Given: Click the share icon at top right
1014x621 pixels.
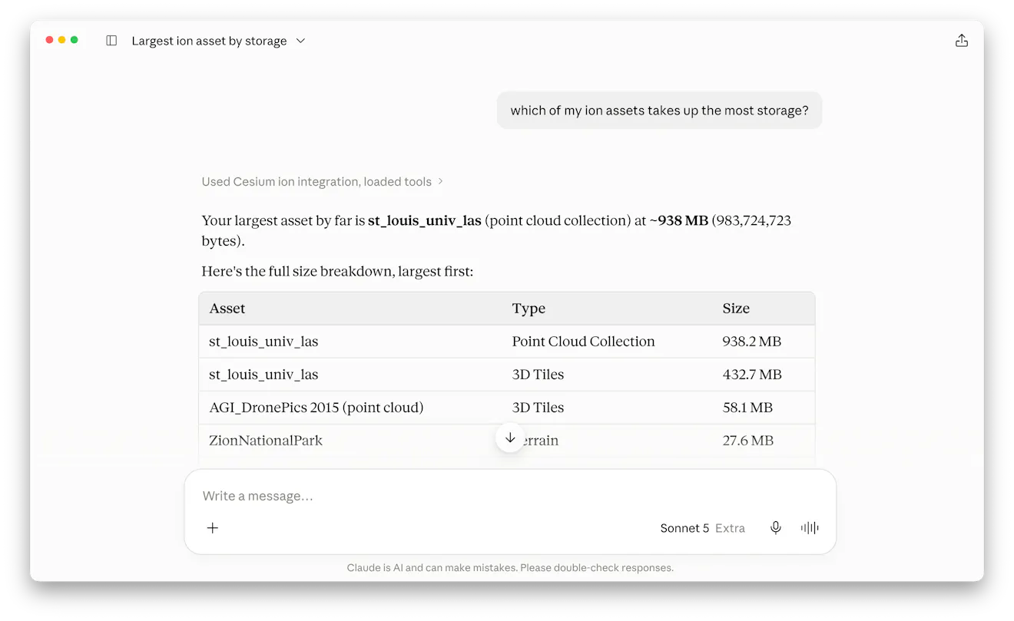Looking at the screenshot, I should click(962, 41).
